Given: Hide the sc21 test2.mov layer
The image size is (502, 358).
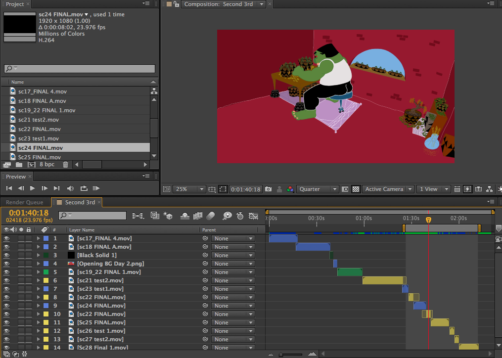Looking at the screenshot, I should click(x=6, y=280).
